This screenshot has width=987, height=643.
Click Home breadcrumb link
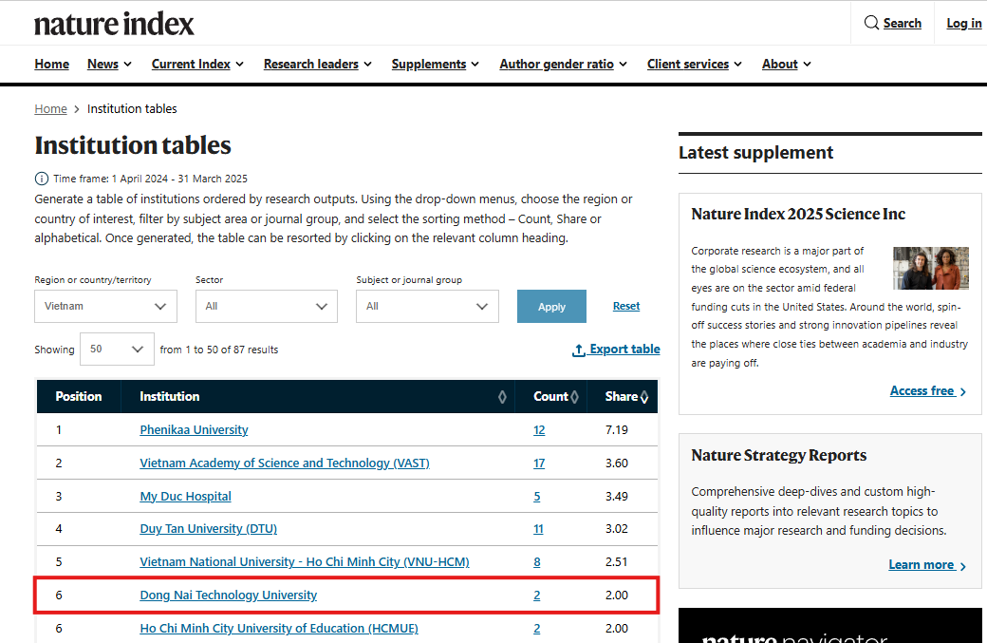50,109
